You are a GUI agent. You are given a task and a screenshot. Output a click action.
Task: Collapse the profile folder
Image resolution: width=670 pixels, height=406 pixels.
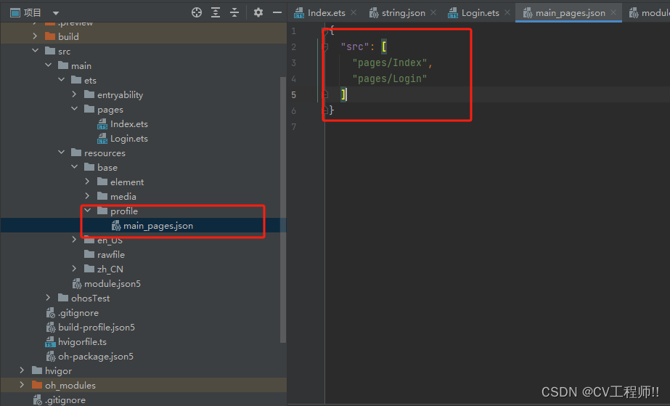pyautogui.click(x=88, y=211)
